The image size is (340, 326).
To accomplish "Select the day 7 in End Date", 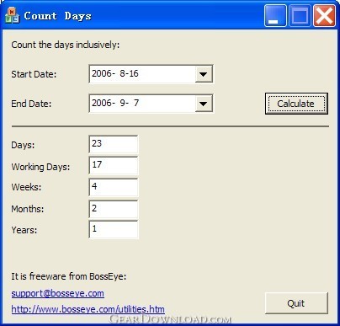I will pos(136,103).
